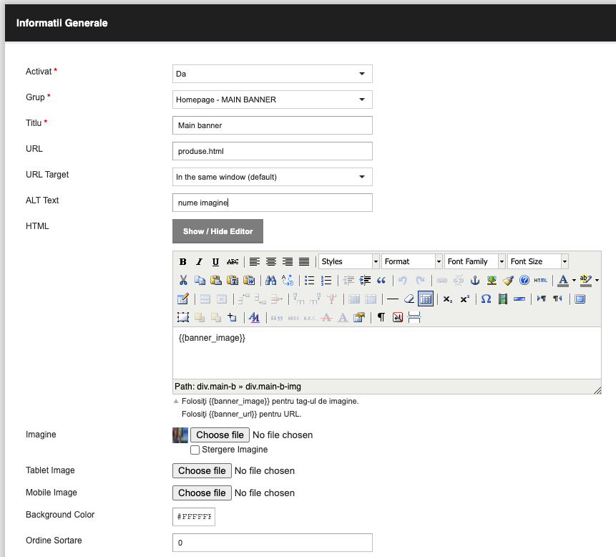Insert an ordered numbered list
This screenshot has height=557, width=616.
[326, 280]
